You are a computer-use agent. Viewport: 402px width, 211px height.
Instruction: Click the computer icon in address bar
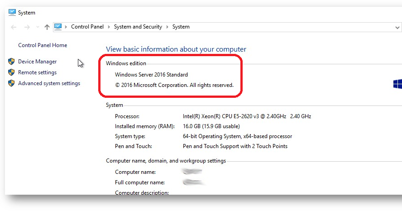coord(58,27)
